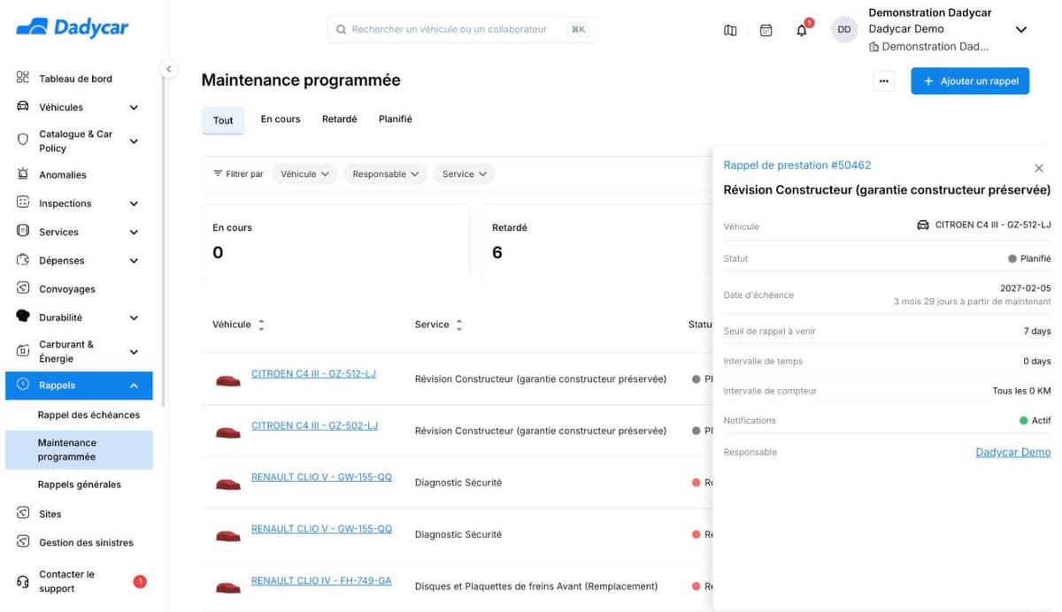Focus the vehicle or collaborator search field
Viewport: 1062px width, 612px height.
click(x=462, y=29)
